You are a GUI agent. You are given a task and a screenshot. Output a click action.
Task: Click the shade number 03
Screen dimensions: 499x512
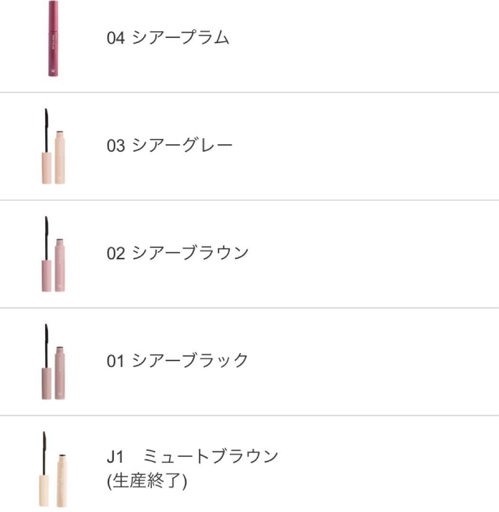[116, 145]
